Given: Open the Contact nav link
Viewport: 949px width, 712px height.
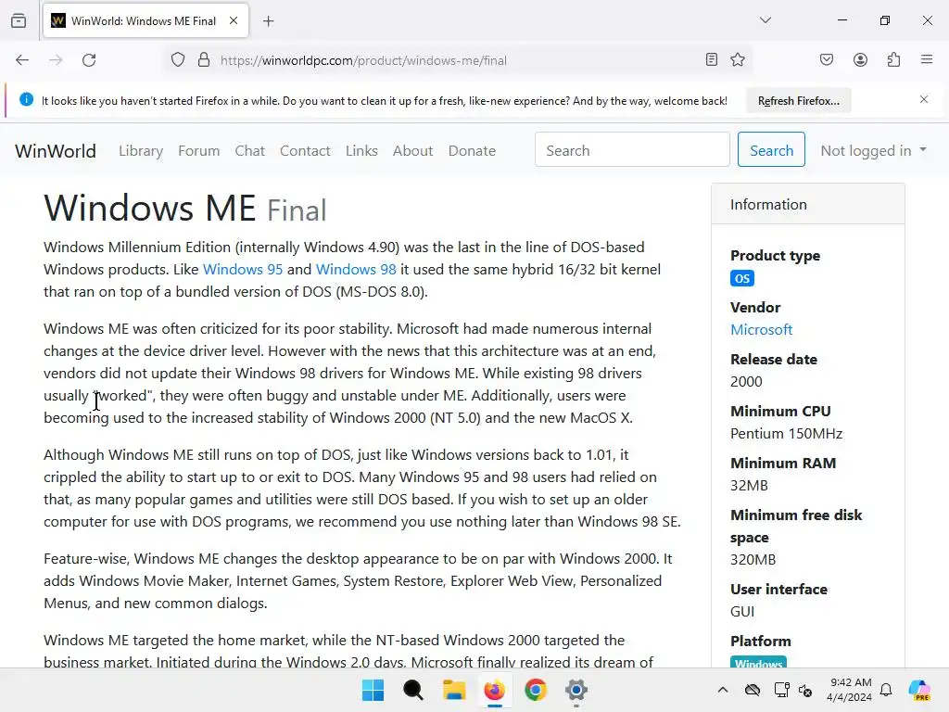Looking at the screenshot, I should (x=305, y=151).
